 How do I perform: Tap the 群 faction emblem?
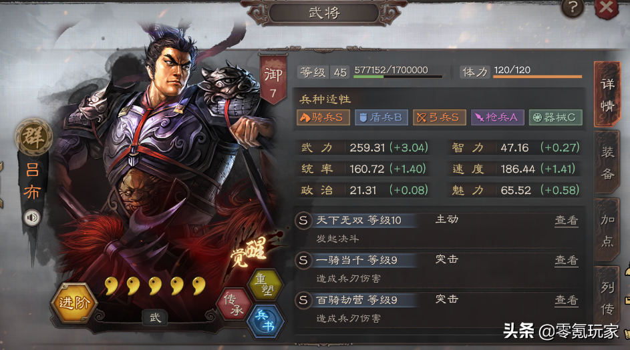[34, 137]
